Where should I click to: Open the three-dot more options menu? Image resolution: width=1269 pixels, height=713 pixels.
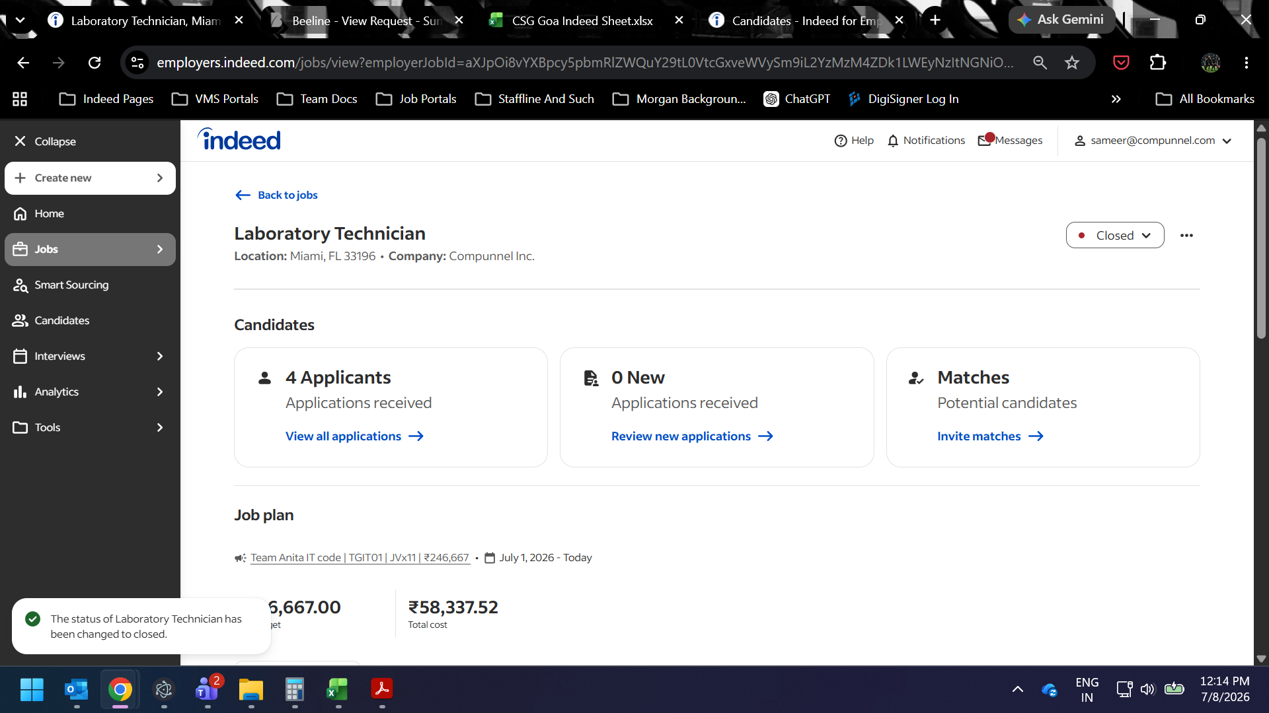pos(1186,236)
